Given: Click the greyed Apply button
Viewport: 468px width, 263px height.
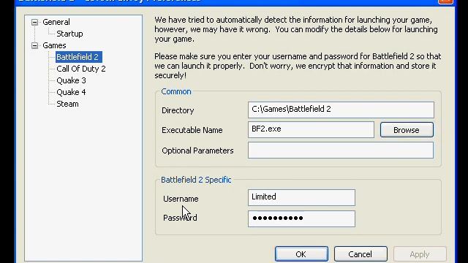Looking at the screenshot, I should click(419, 254).
